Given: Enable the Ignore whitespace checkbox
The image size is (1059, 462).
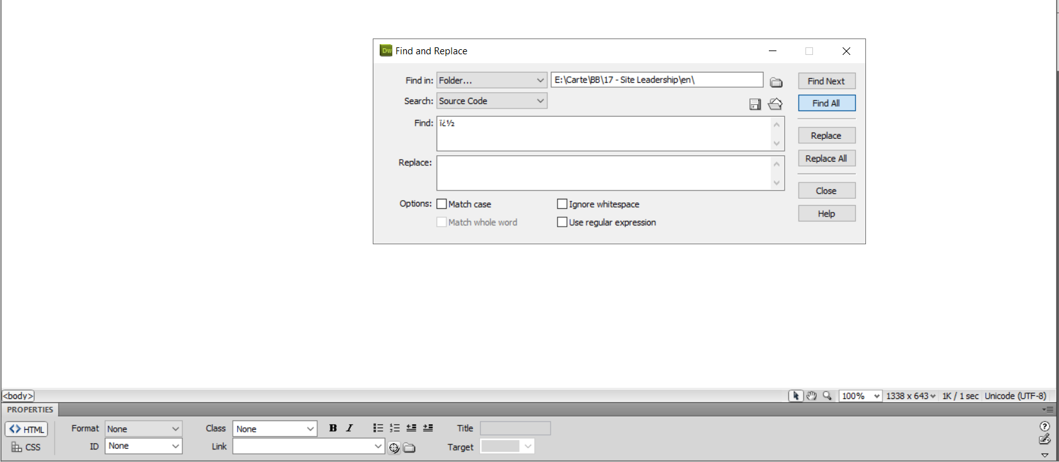Looking at the screenshot, I should (562, 204).
